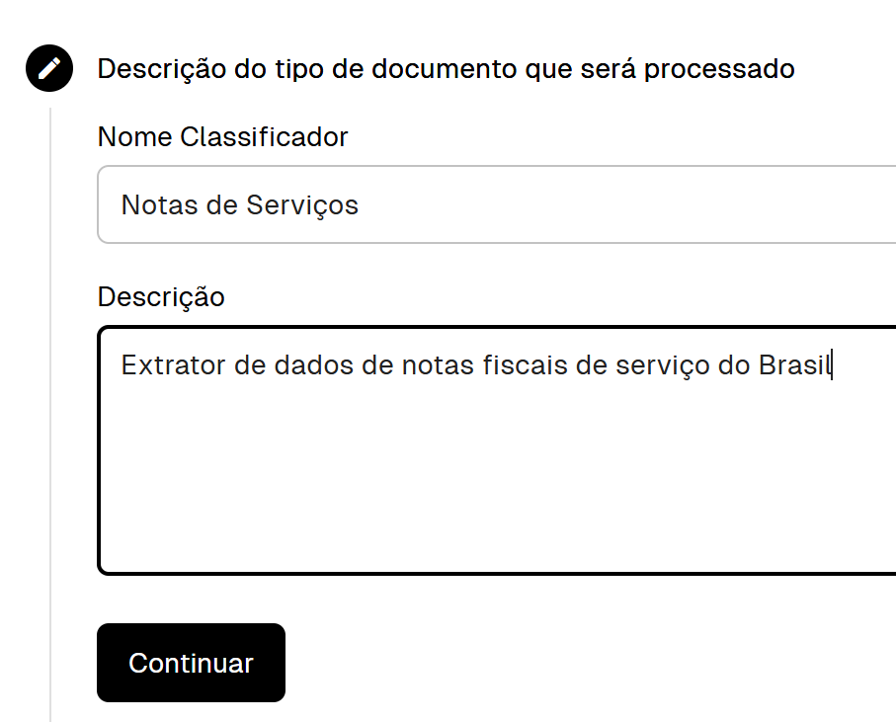This screenshot has height=722, width=896.
Task: Place cursor on 'Brasil' in the description
Action: (x=795, y=365)
